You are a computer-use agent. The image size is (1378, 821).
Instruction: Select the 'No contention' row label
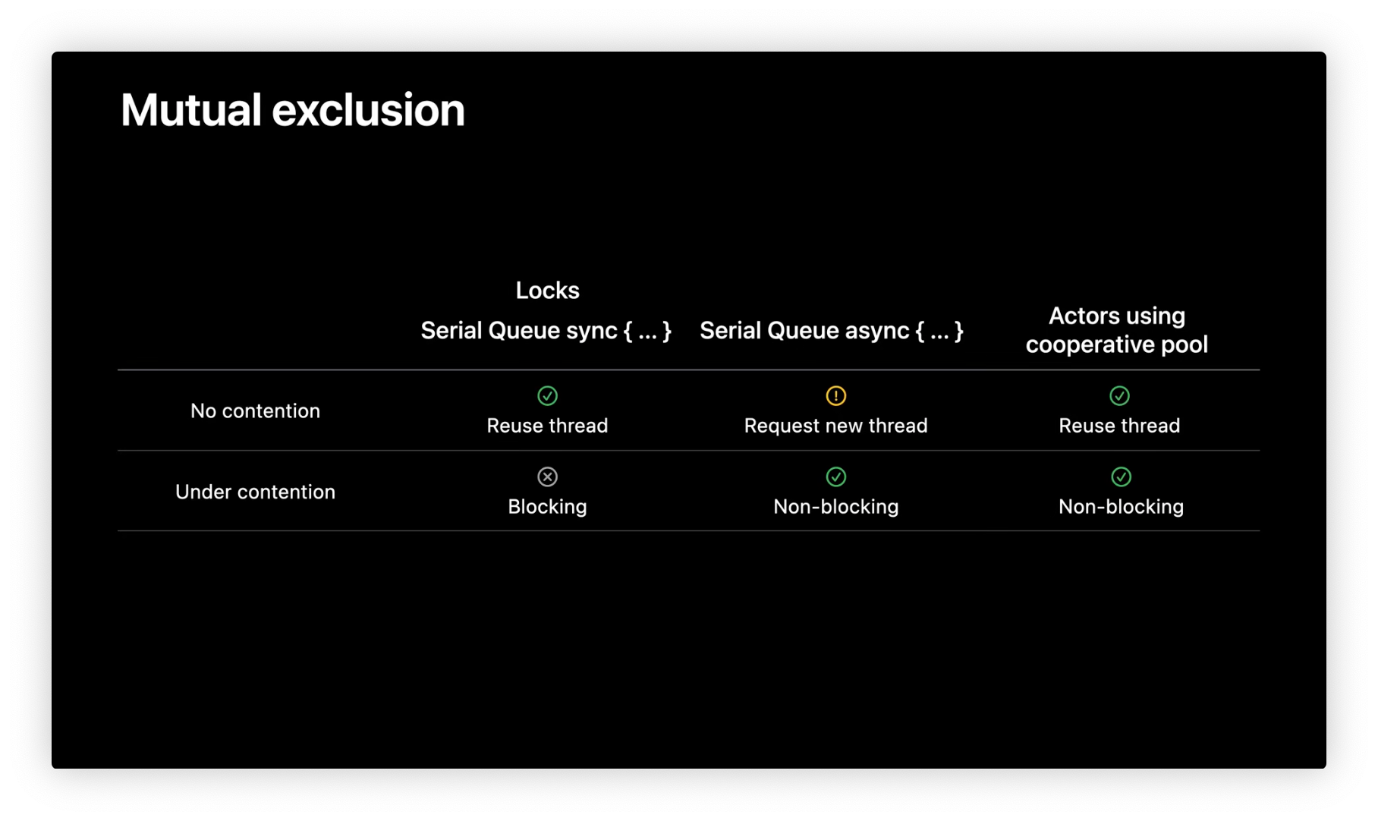pyautogui.click(x=255, y=410)
